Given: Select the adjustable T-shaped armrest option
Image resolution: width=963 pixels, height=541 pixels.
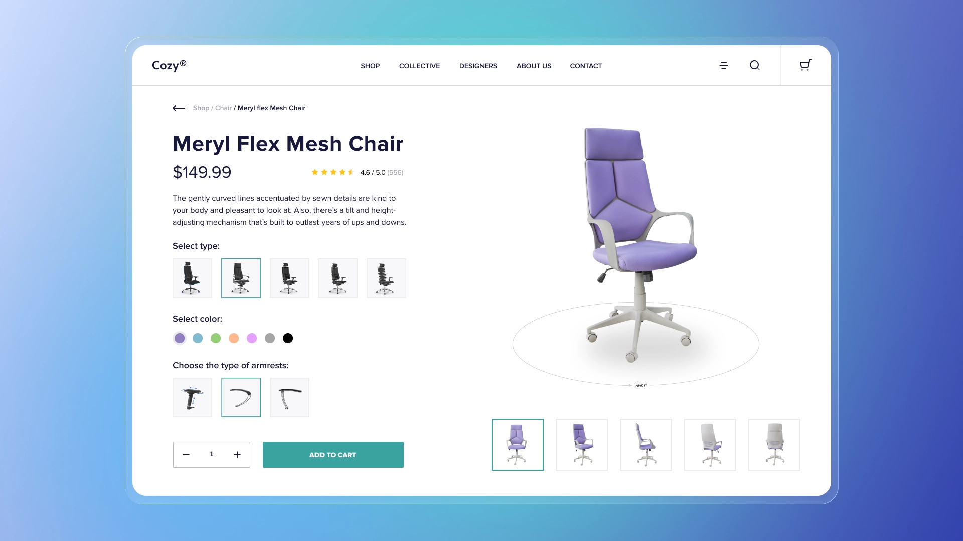Looking at the screenshot, I should coord(192,397).
